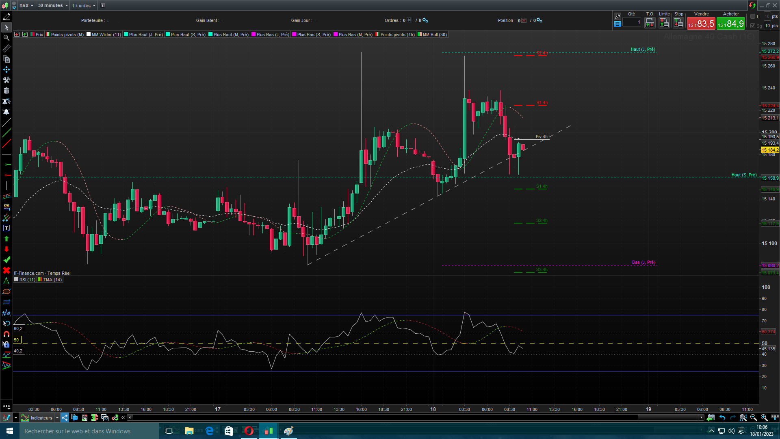This screenshot has width=780, height=439.
Task: Select the text annotation tool
Action: tap(6, 228)
